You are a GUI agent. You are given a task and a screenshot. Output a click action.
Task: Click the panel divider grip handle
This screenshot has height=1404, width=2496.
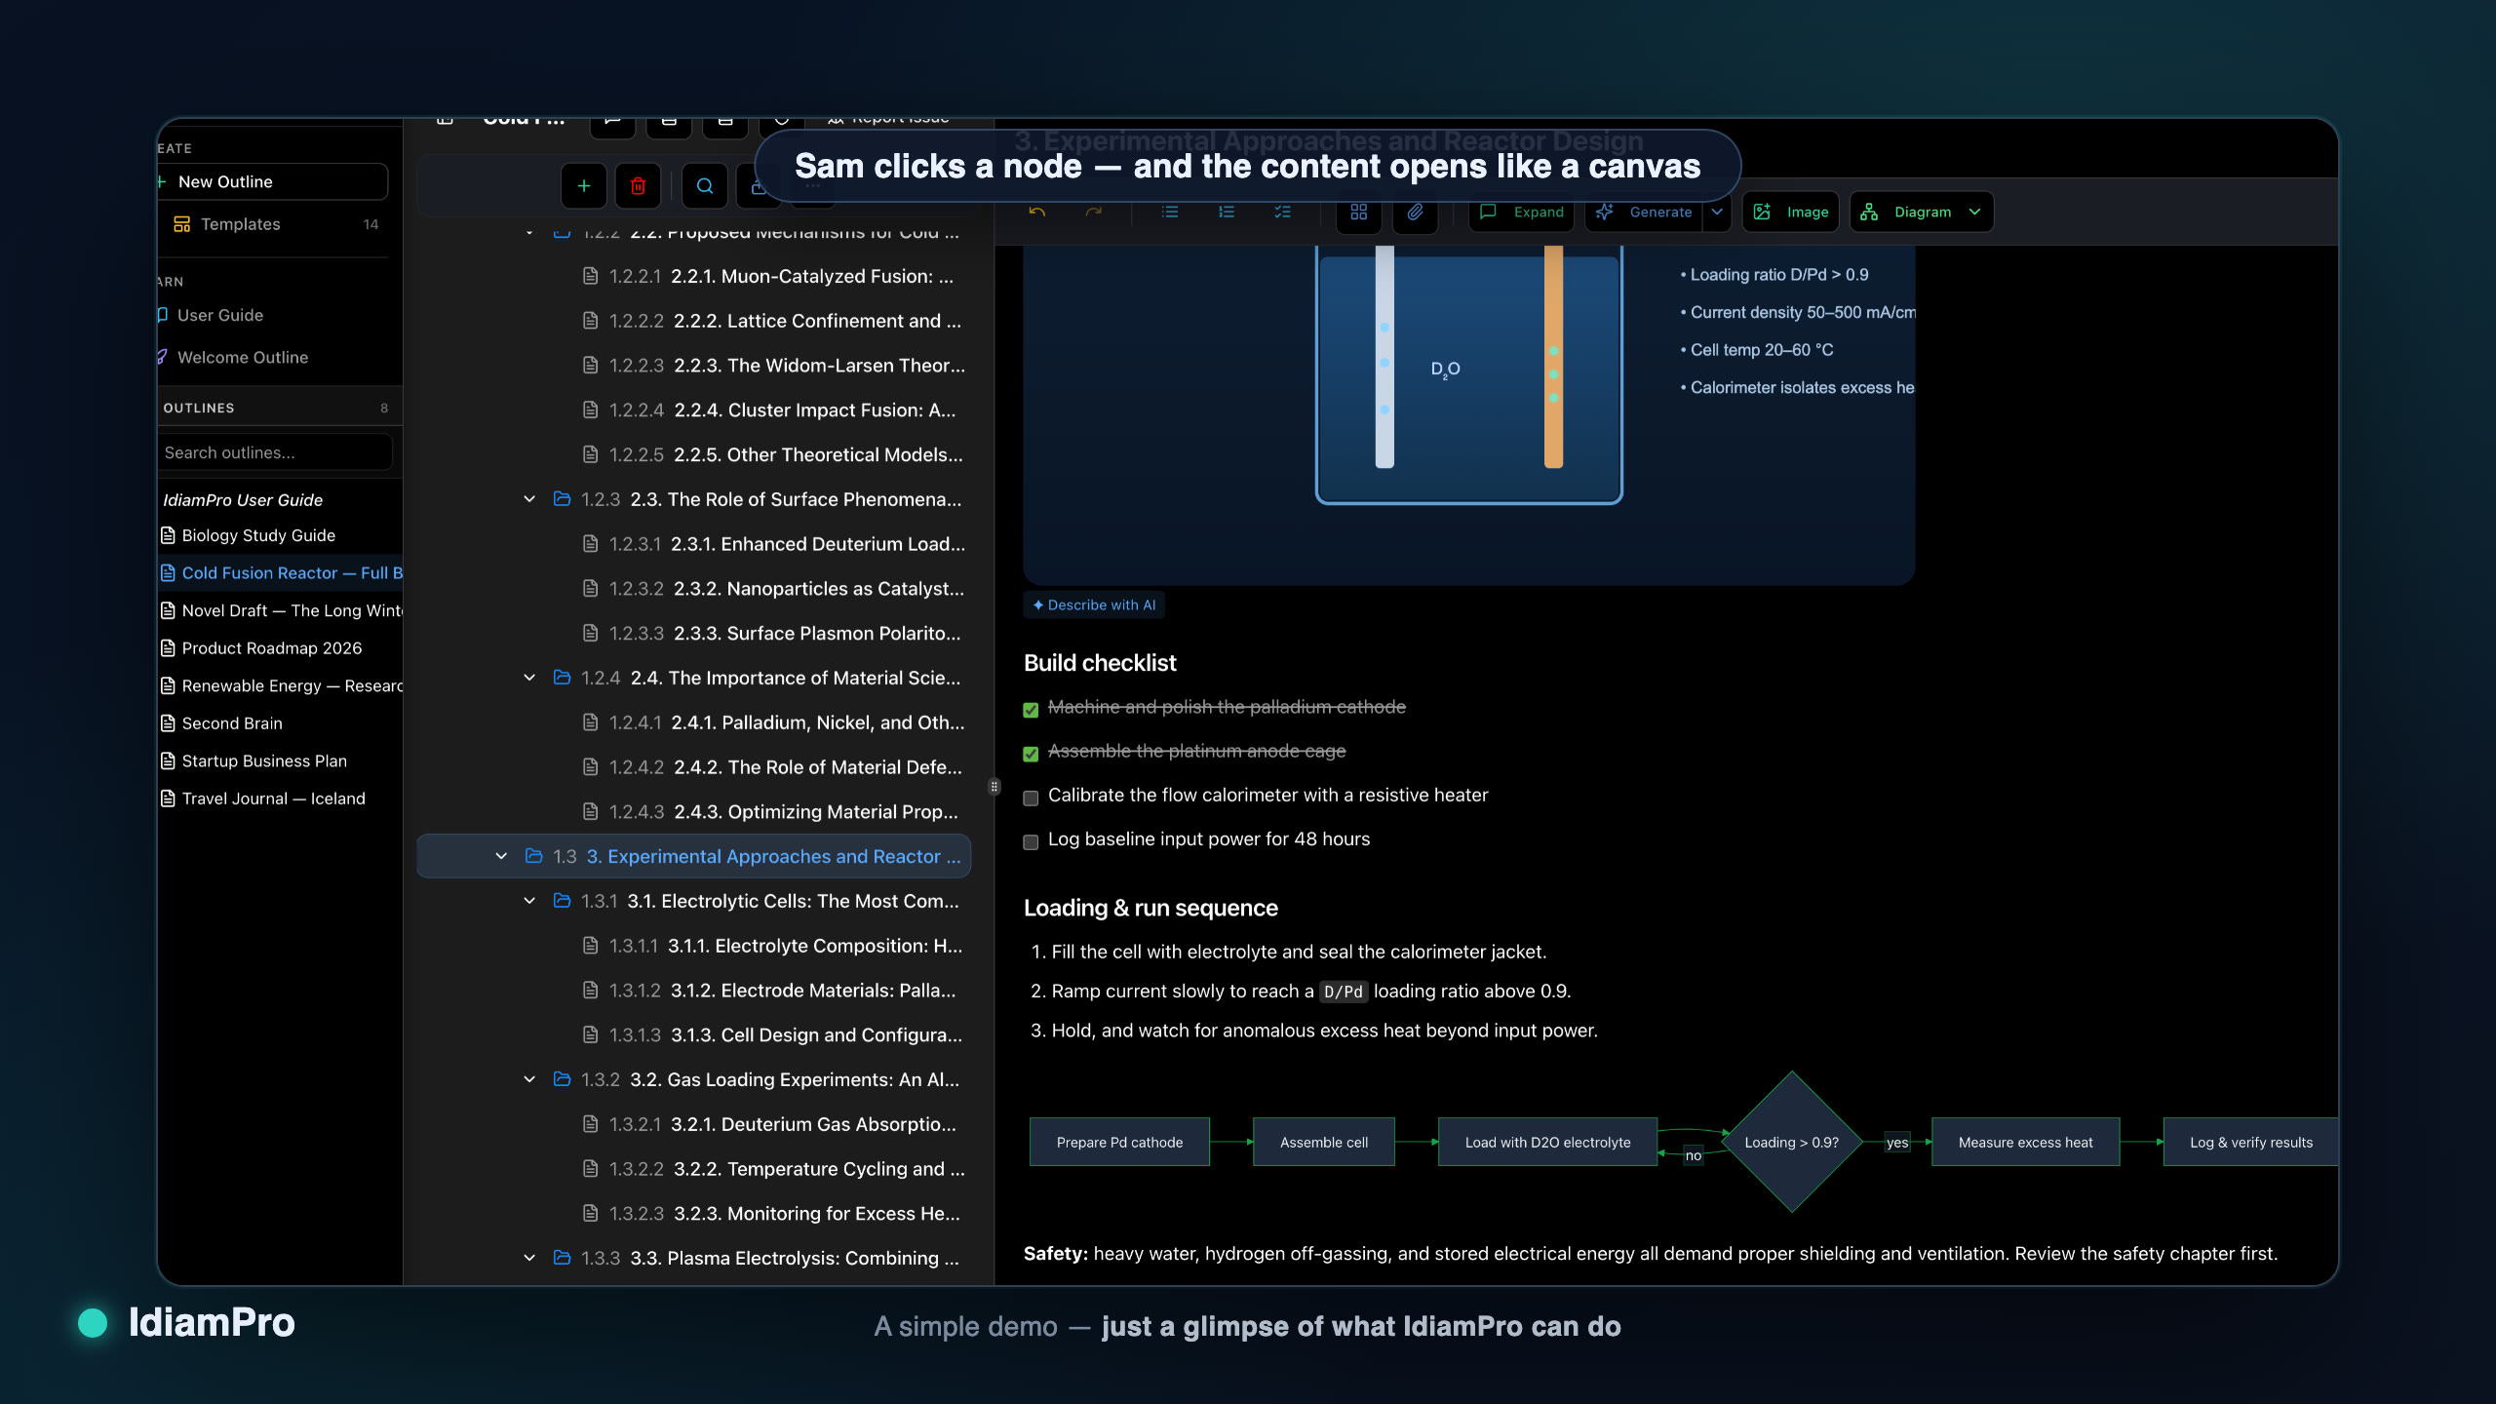[x=994, y=787]
